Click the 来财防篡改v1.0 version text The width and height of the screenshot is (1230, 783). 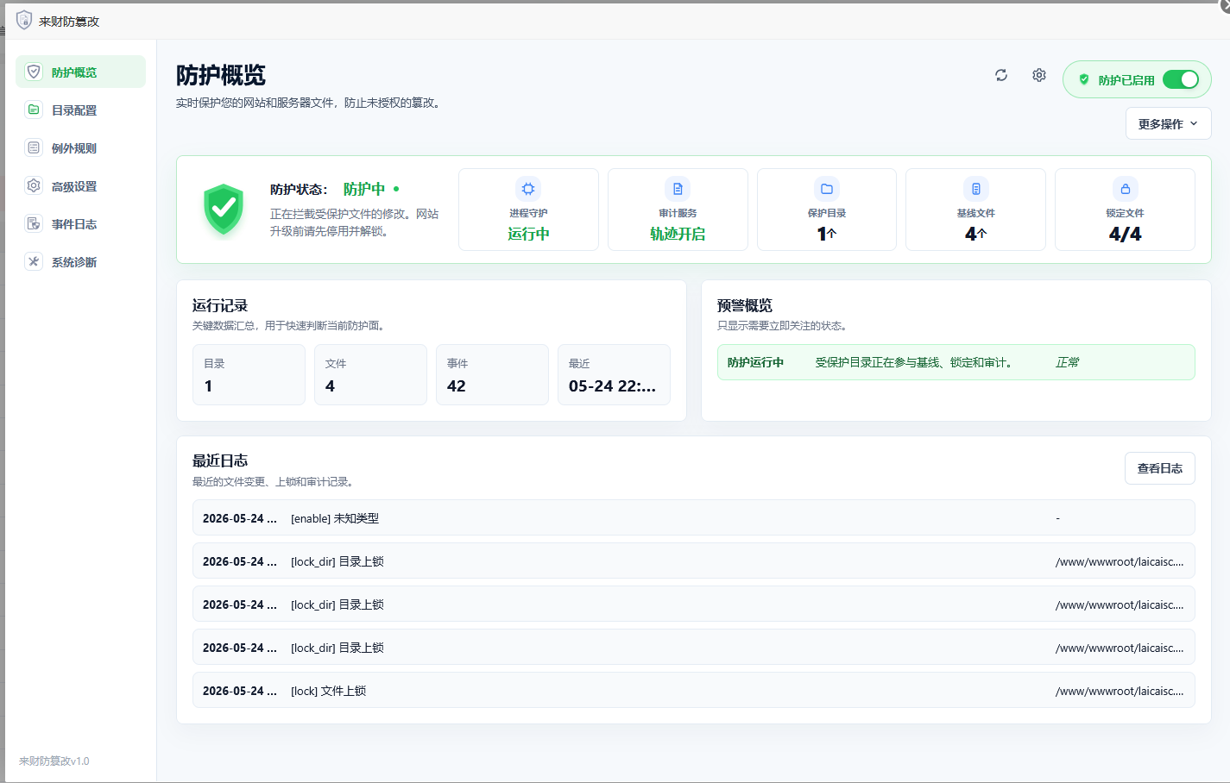54,761
